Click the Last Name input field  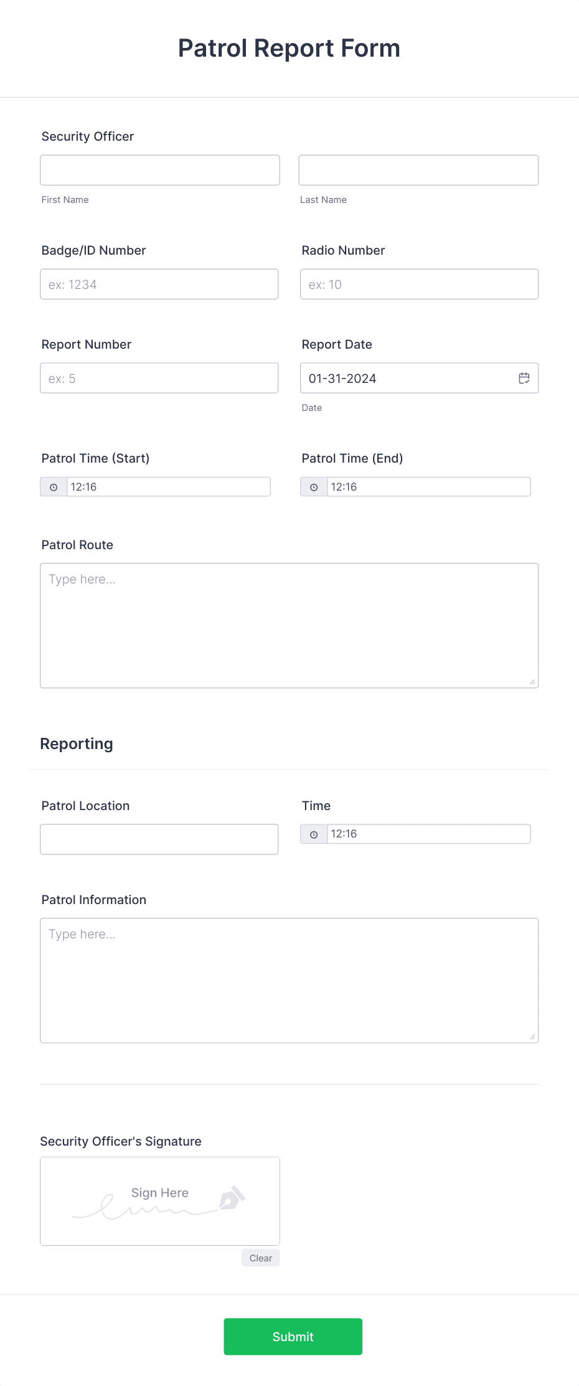point(418,169)
